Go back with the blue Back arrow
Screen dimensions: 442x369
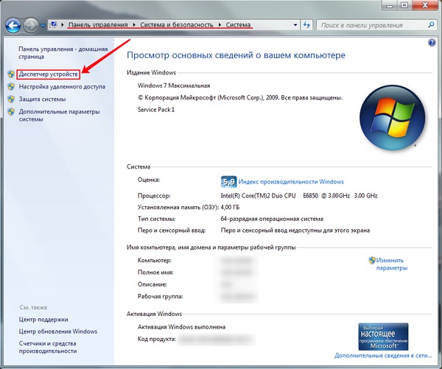coord(13,25)
